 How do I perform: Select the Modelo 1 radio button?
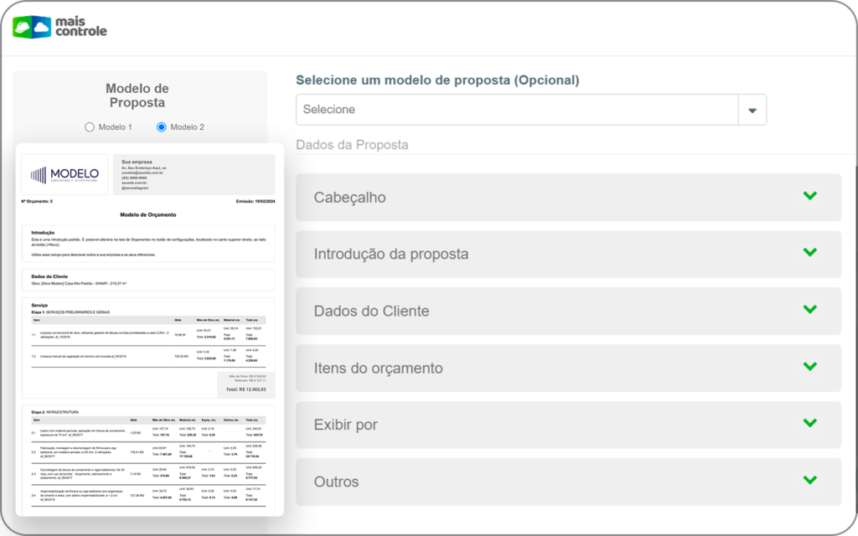tap(90, 126)
